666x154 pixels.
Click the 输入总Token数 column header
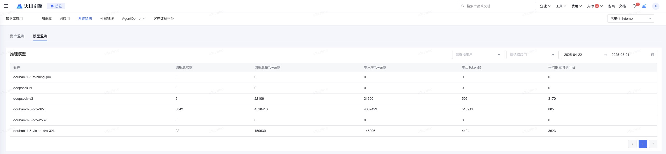click(x=375, y=68)
